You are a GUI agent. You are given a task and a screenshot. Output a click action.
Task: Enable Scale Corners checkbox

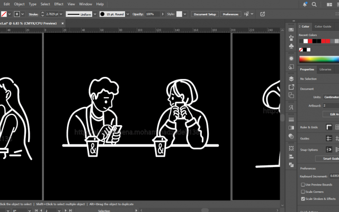pos(303,192)
